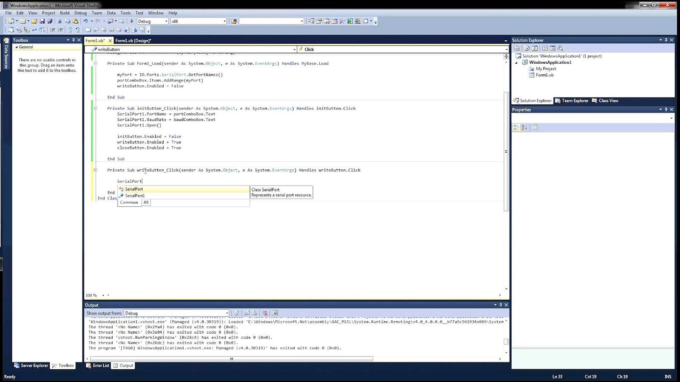Screen dimensions: 680x382
Task: Auto-hide the Toolbox panel with the pin
Action: click(x=74, y=40)
